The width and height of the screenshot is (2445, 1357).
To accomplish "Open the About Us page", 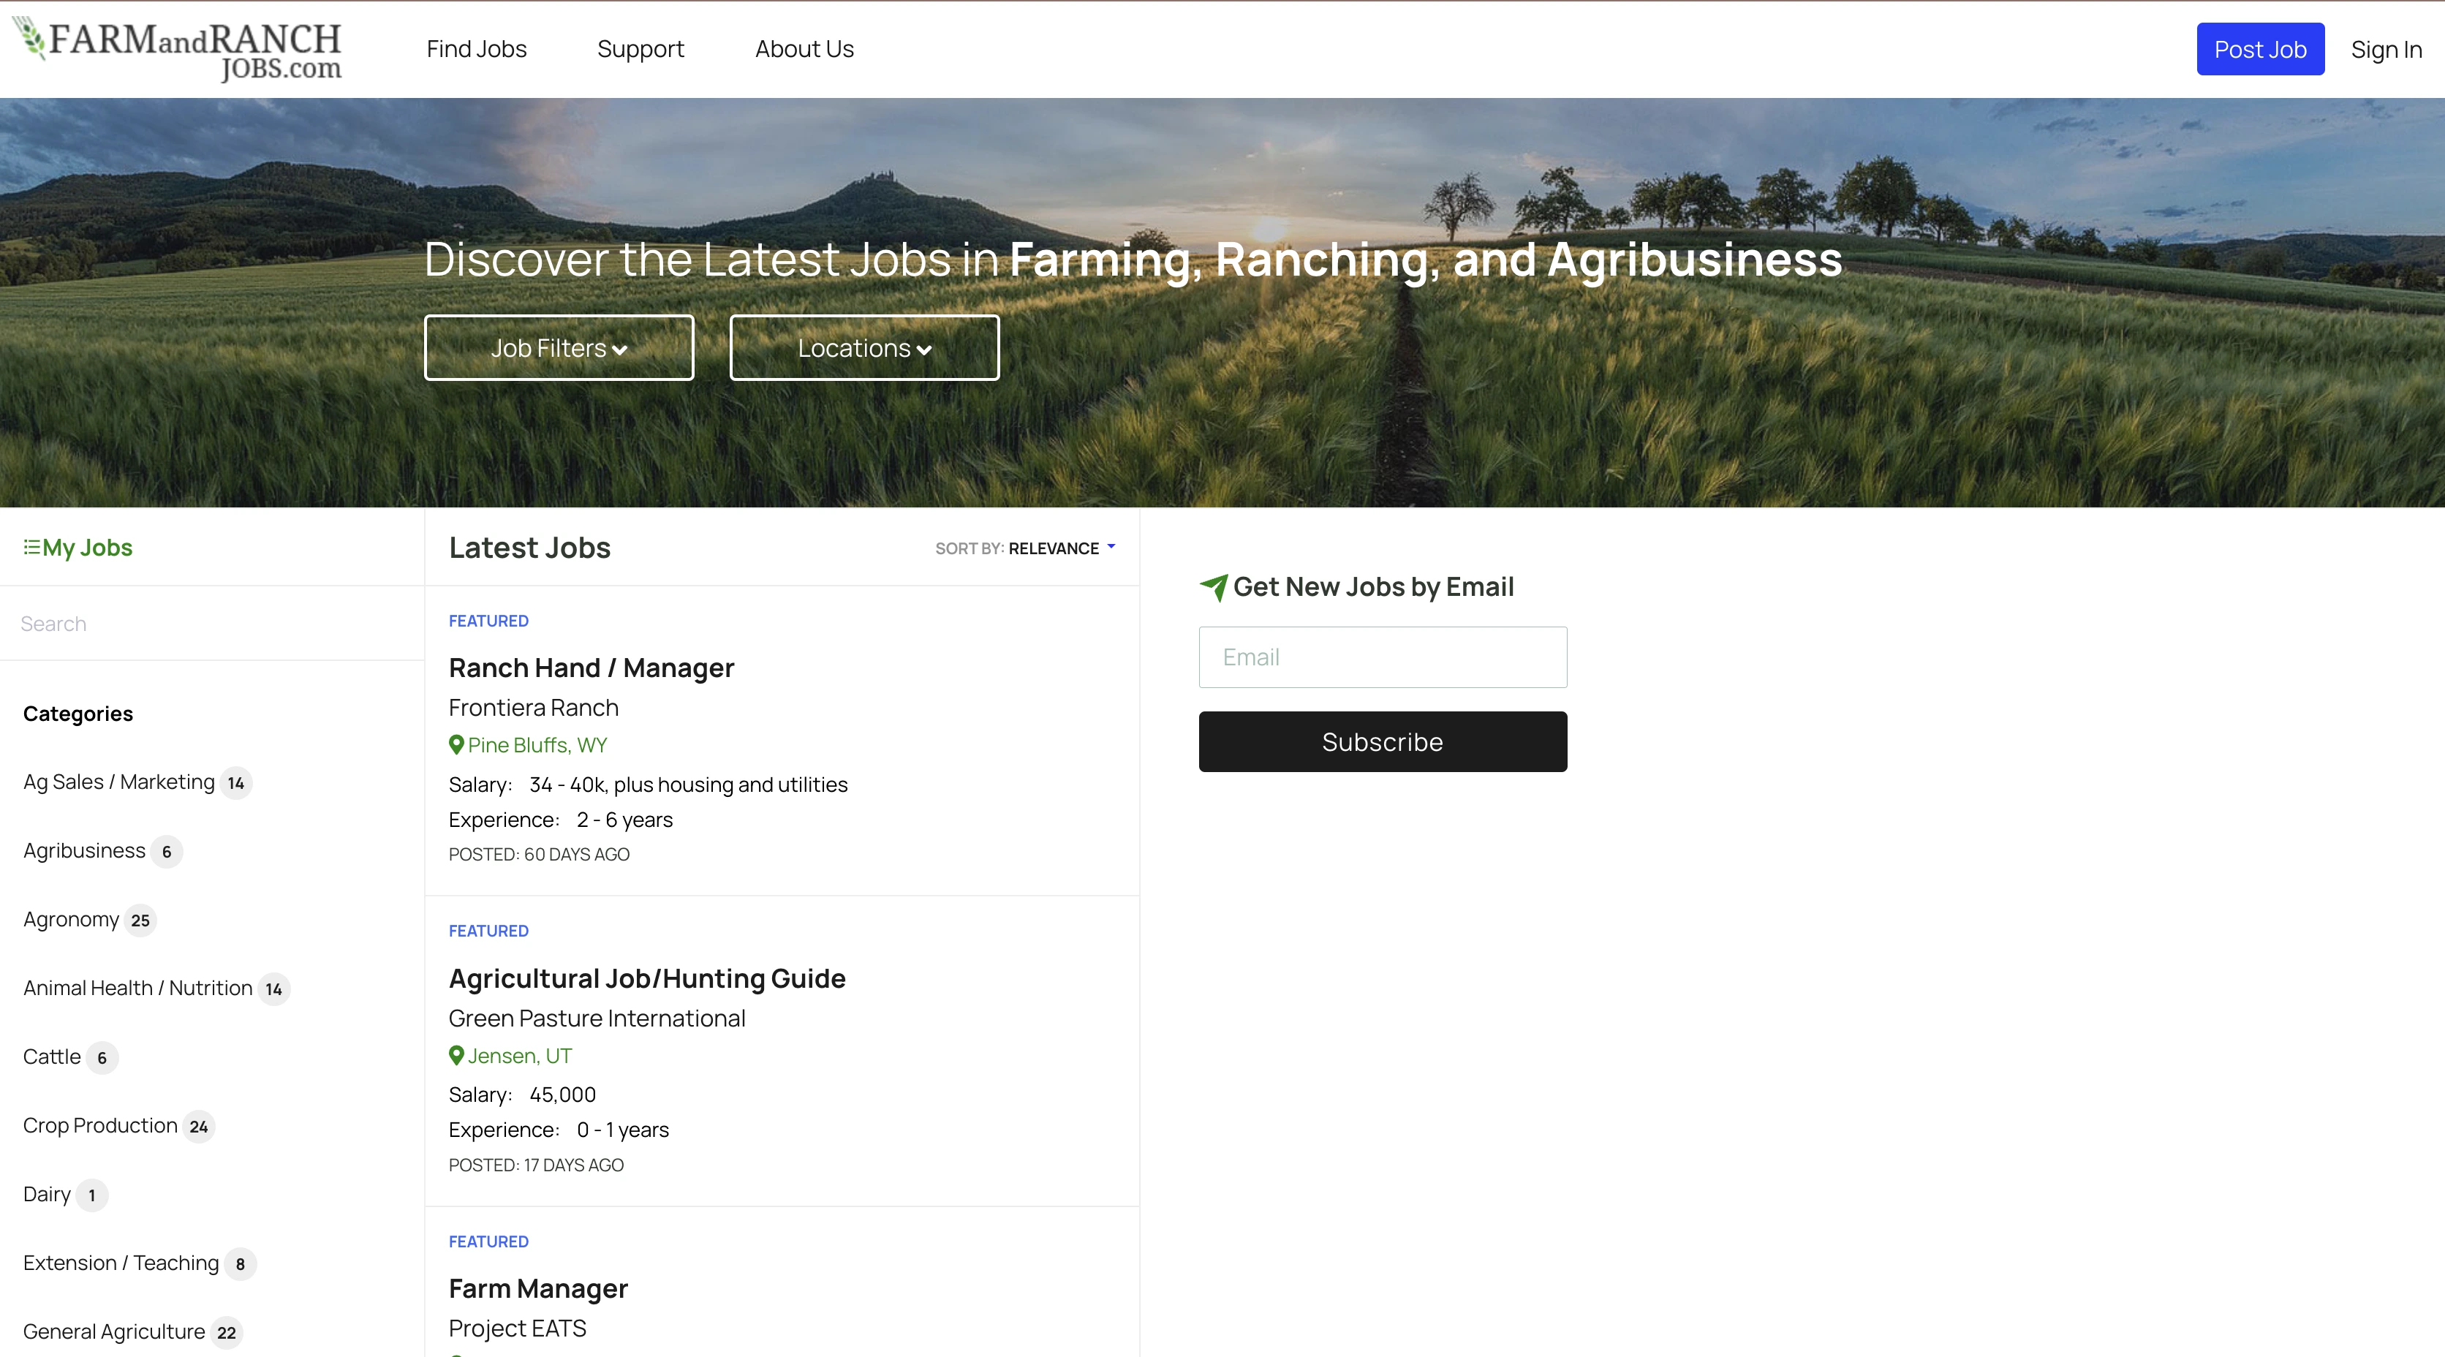I will coord(804,49).
